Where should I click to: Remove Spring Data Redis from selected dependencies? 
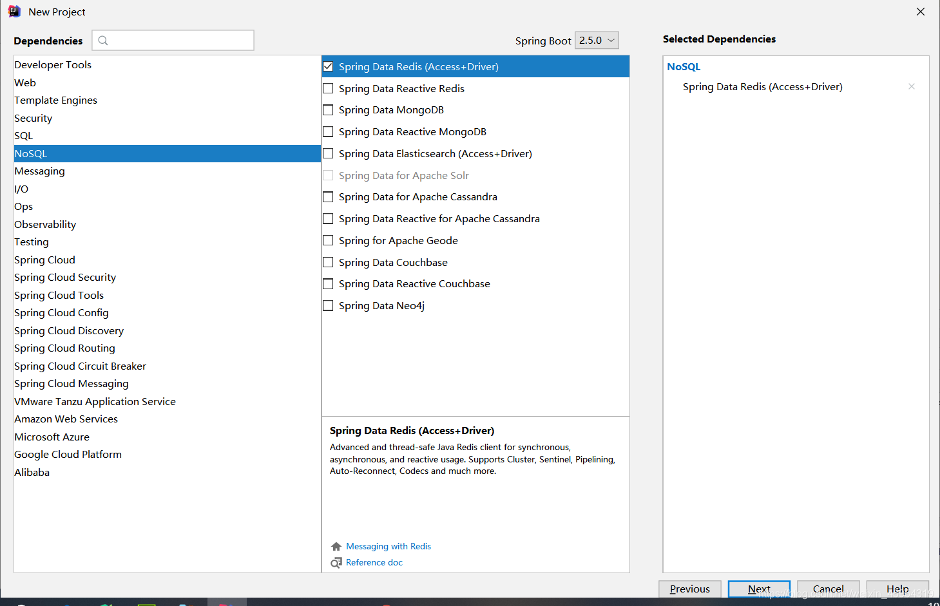tap(912, 86)
